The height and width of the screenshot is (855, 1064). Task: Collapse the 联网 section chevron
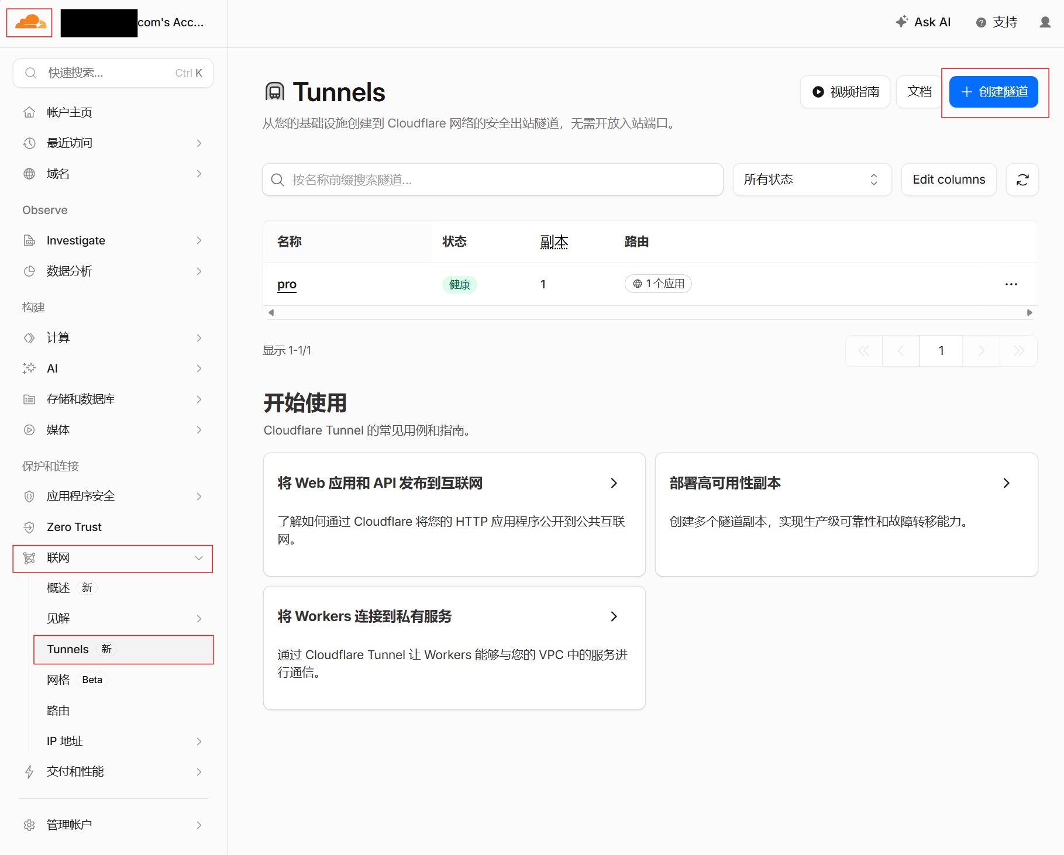coord(199,558)
